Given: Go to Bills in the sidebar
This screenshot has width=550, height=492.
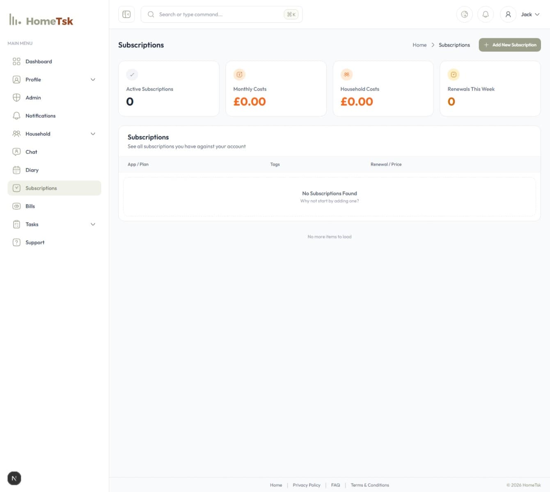Looking at the screenshot, I should coord(30,206).
